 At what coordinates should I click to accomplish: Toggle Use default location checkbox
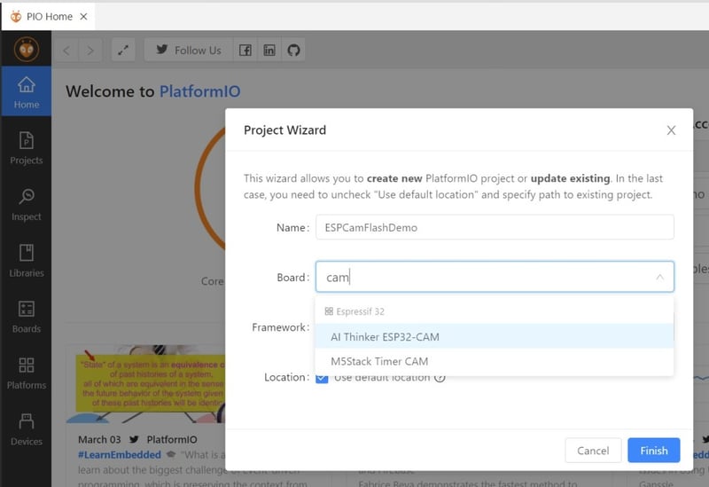click(322, 378)
